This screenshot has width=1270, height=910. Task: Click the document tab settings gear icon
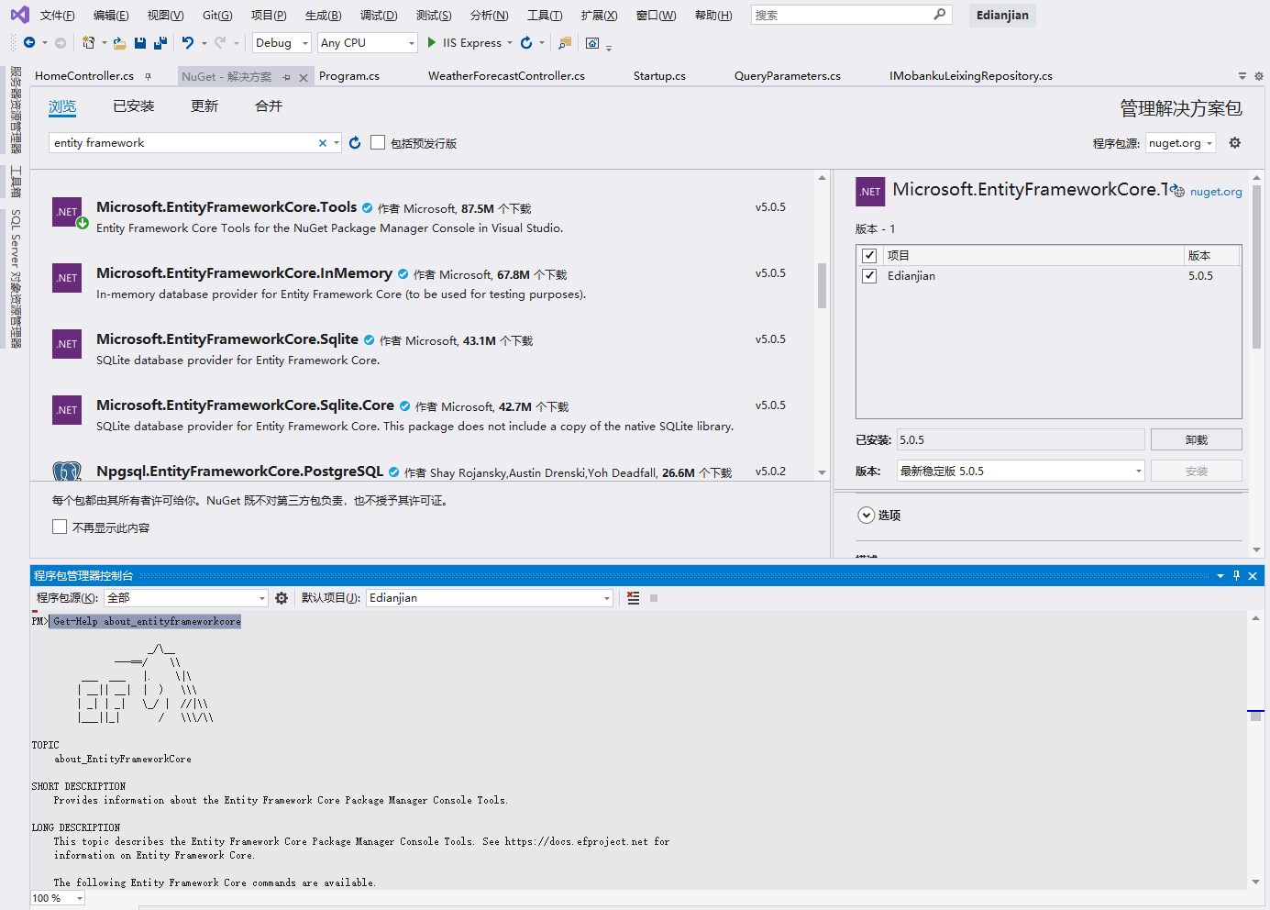pos(1259,76)
